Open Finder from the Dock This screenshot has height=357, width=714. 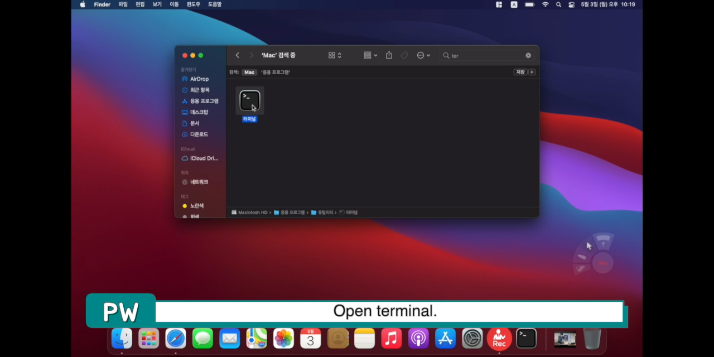coord(122,338)
